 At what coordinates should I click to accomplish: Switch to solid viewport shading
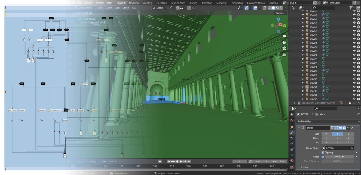[273, 8]
